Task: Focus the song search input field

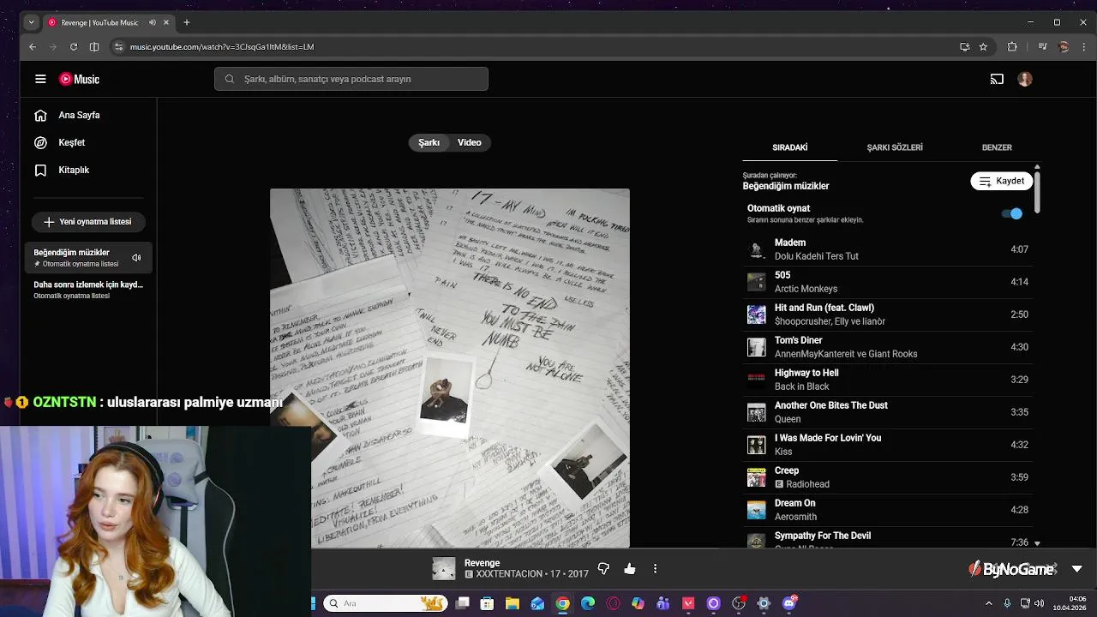Action: (351, 79)
